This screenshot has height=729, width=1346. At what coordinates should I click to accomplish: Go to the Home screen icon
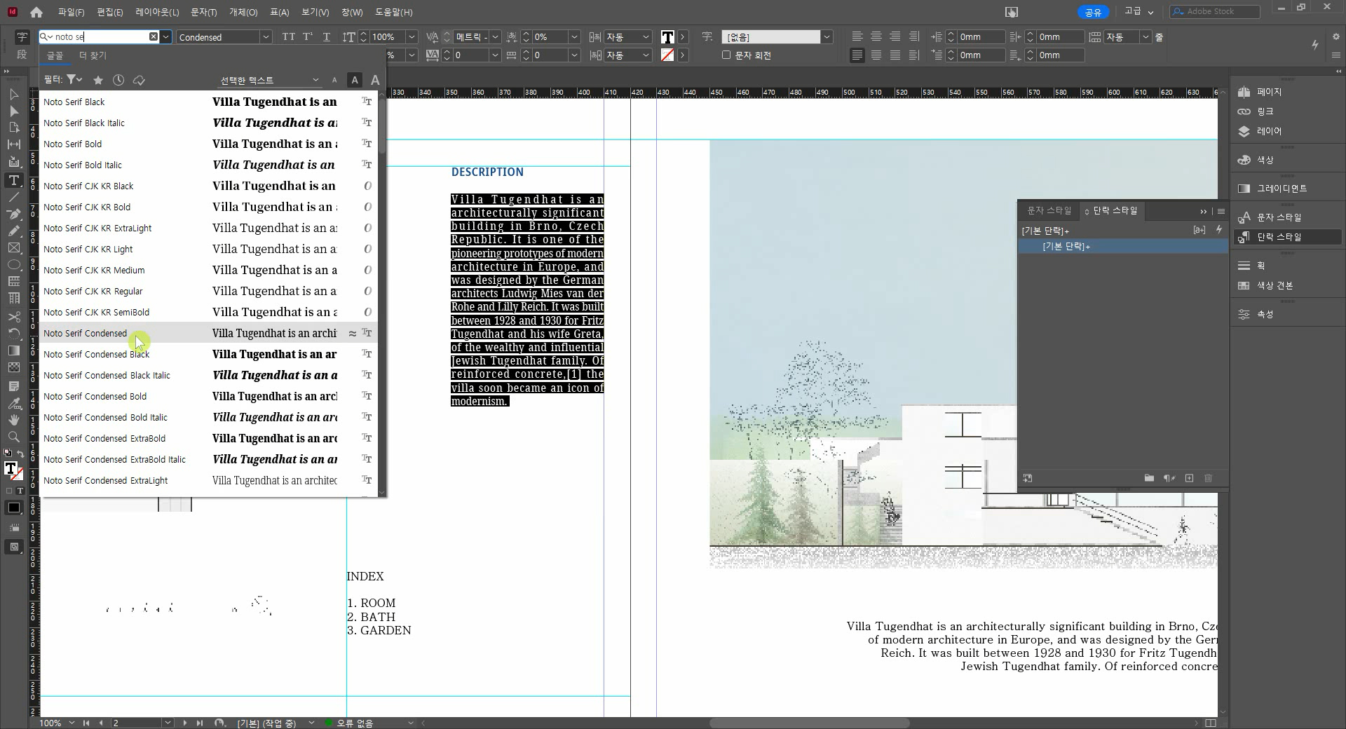point(36,12)
